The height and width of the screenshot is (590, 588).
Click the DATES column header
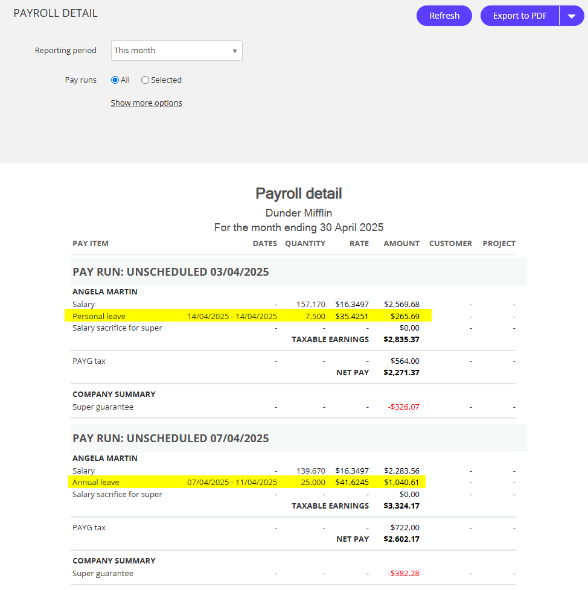(x=264, y=244)
